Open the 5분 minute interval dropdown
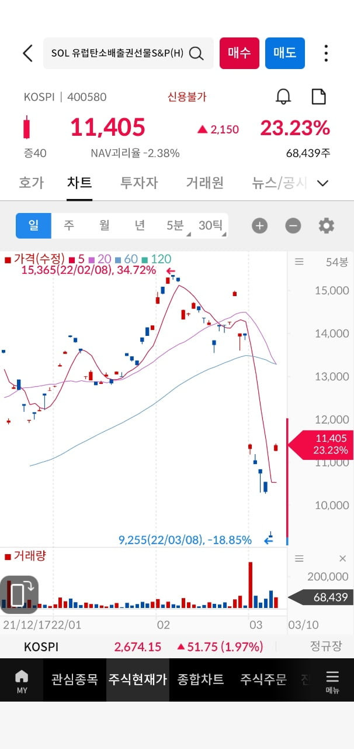 (175, 225)
